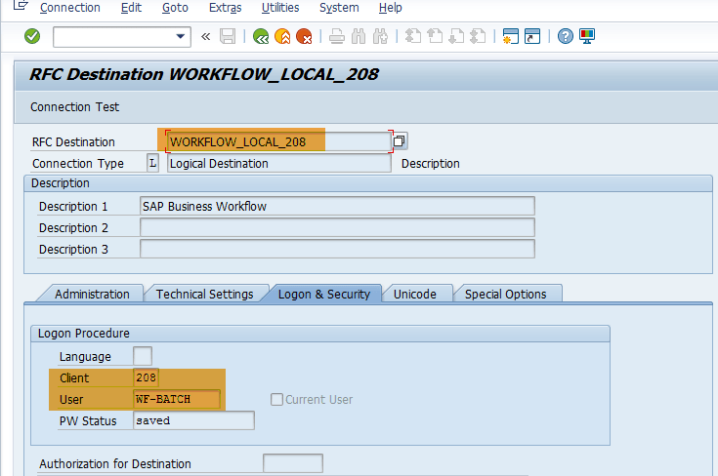Viewport: 718px width, 476px height.
Task: Click the Save diskette icon
Action: click(x=228, y=37)
